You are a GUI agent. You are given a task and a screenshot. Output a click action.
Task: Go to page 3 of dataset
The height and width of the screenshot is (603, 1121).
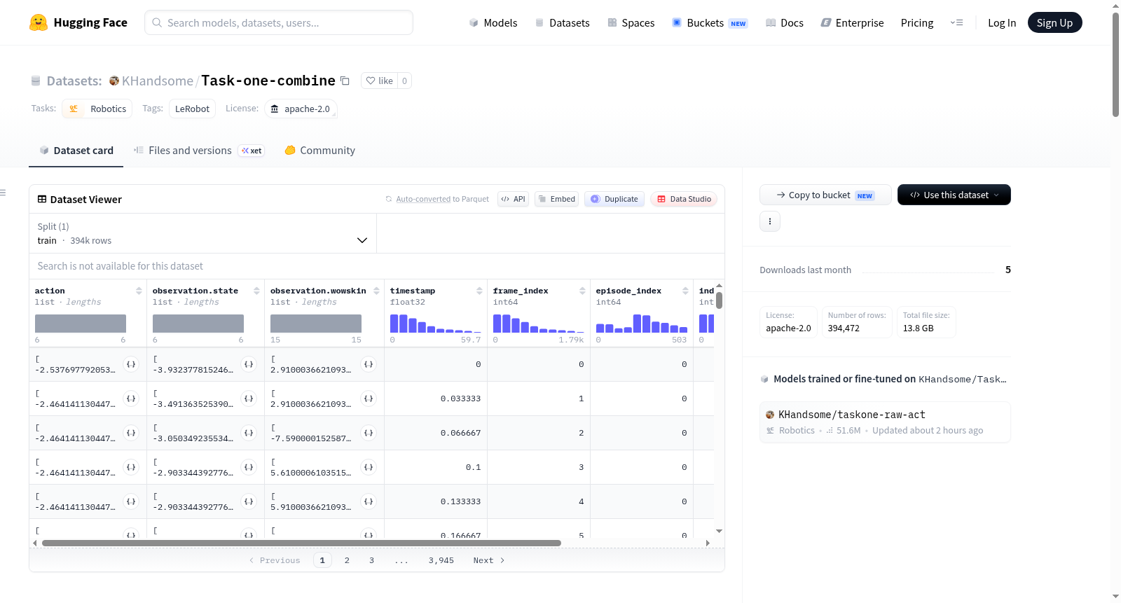pos(371,560)
